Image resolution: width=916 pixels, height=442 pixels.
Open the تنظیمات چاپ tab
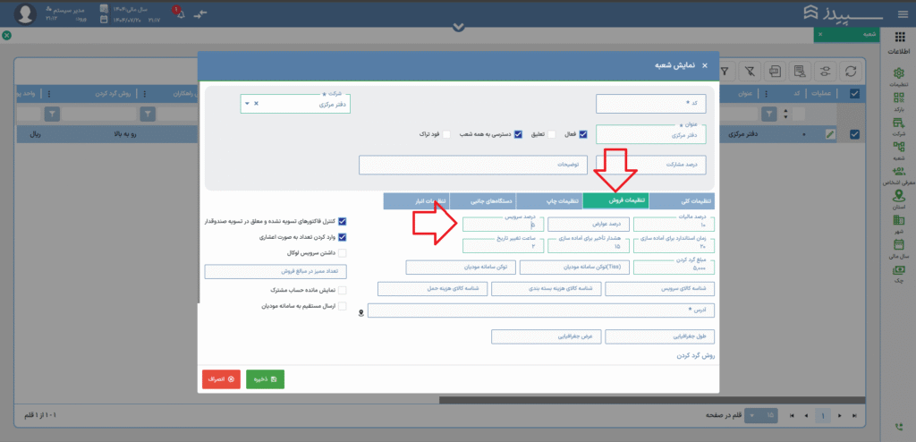(549, 201)
